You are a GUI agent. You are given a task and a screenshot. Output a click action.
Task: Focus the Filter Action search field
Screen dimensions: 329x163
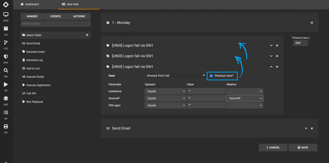coord(56,24)
